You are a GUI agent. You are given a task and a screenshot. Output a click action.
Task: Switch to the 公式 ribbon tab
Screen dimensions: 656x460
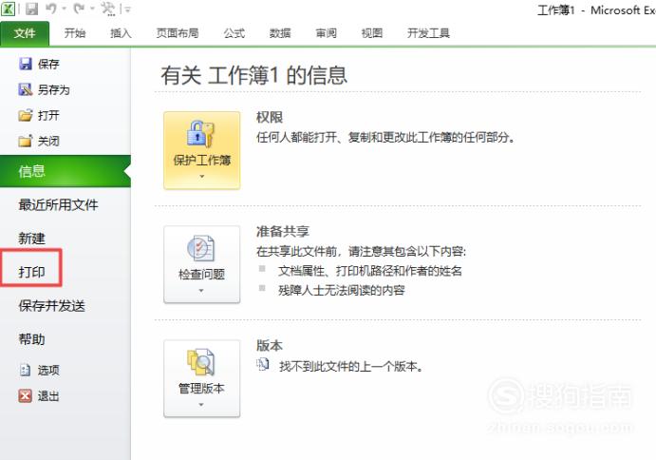pyautogui.click(x=234, y=33)
